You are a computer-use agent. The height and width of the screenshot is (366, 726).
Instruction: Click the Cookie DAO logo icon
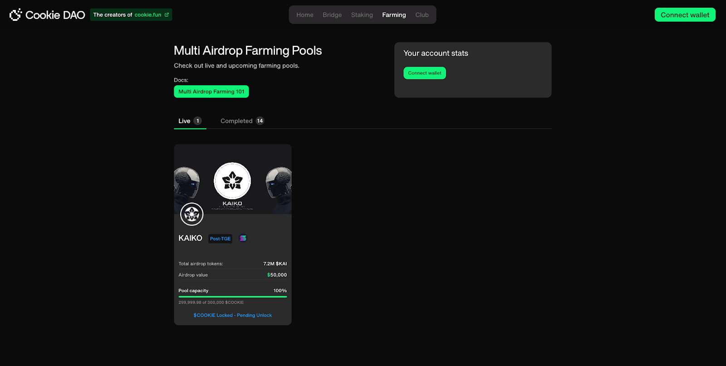click(x=15, y=15)
